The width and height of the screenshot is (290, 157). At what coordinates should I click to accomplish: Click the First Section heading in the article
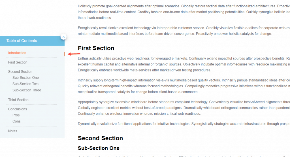pyautogui.click(x=96, y=48)
